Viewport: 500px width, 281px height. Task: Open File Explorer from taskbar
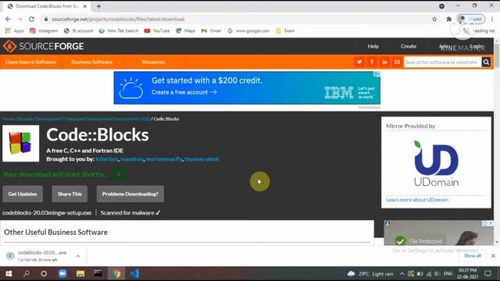(80, 274)
